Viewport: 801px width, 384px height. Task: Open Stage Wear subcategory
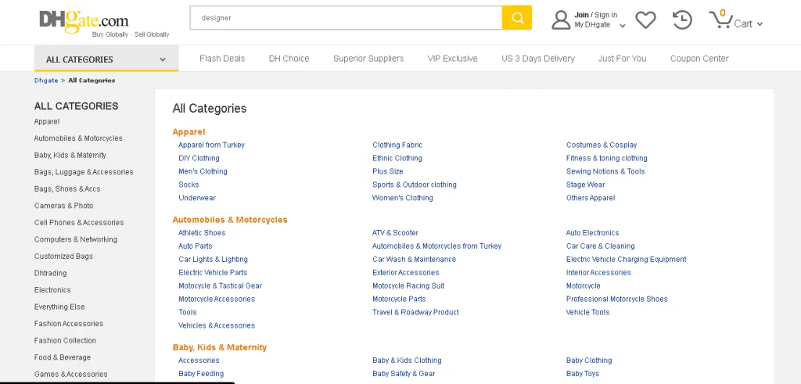click(x=585, y=185)
